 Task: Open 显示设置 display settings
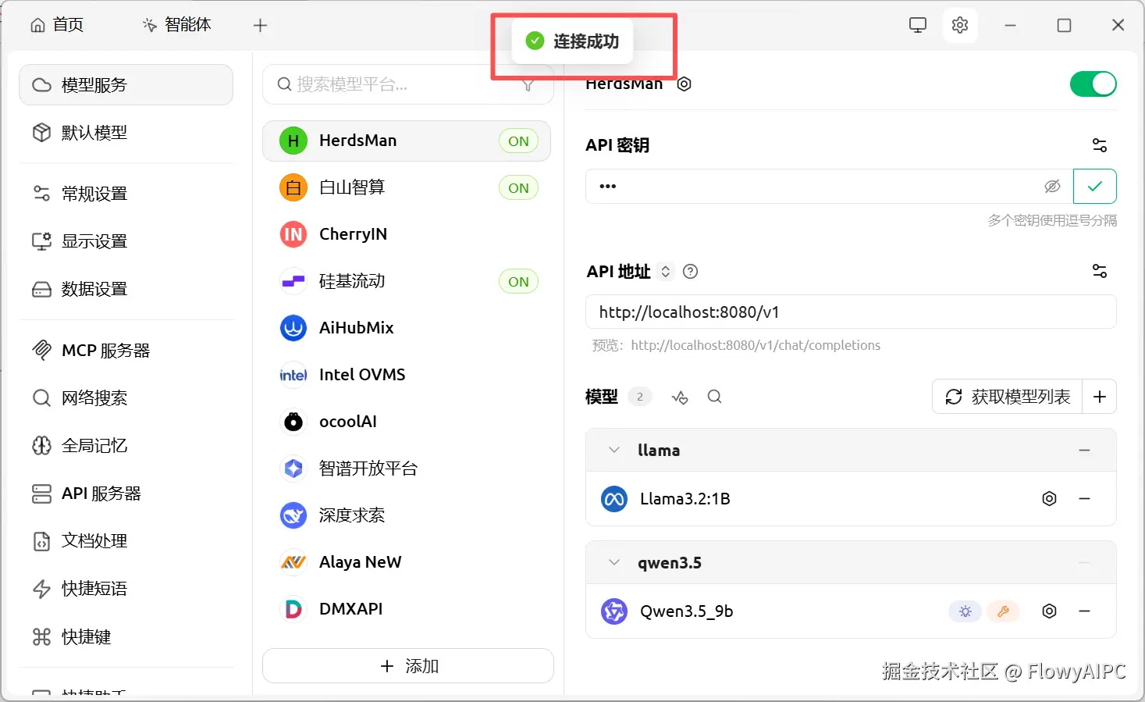pos(126,241)
